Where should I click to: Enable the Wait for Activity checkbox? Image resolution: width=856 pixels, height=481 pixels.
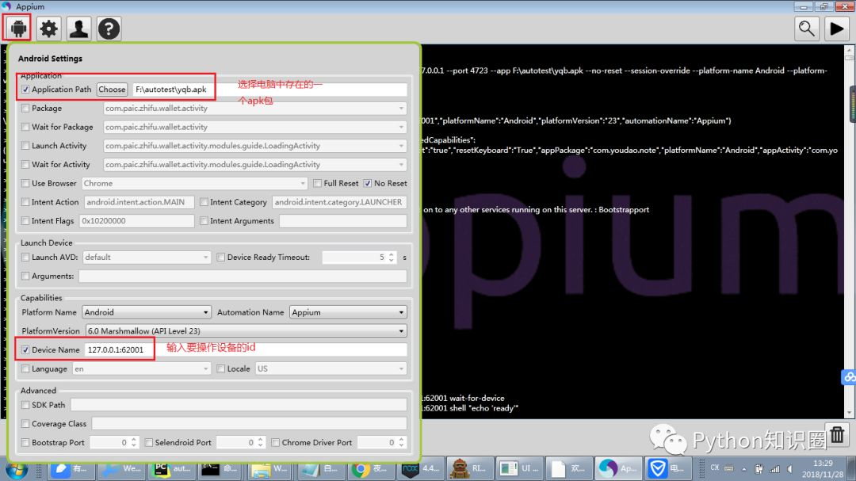(25, 164)
